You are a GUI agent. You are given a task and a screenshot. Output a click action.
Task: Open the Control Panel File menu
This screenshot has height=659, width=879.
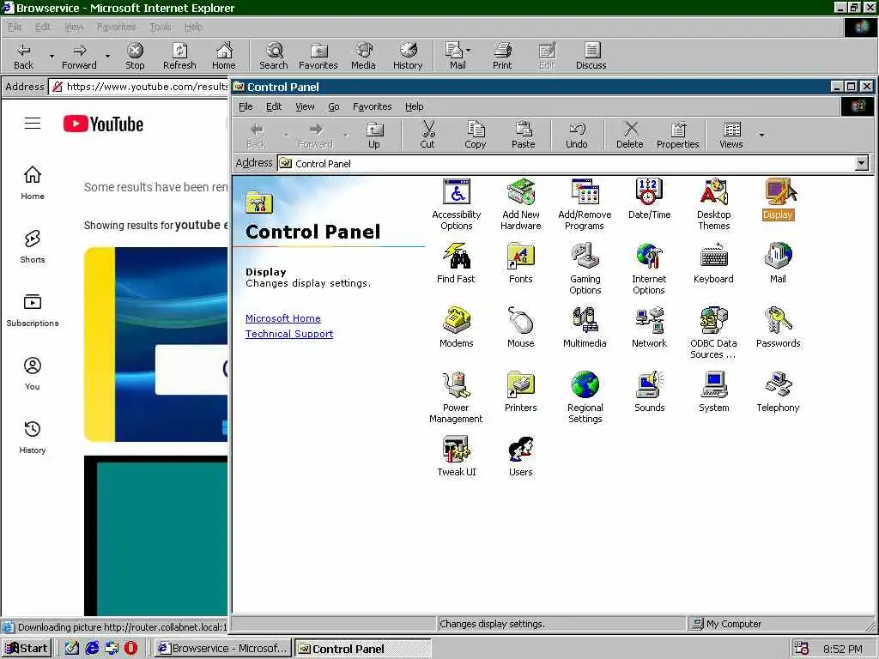pyautogui.click(x=246, y=106)
